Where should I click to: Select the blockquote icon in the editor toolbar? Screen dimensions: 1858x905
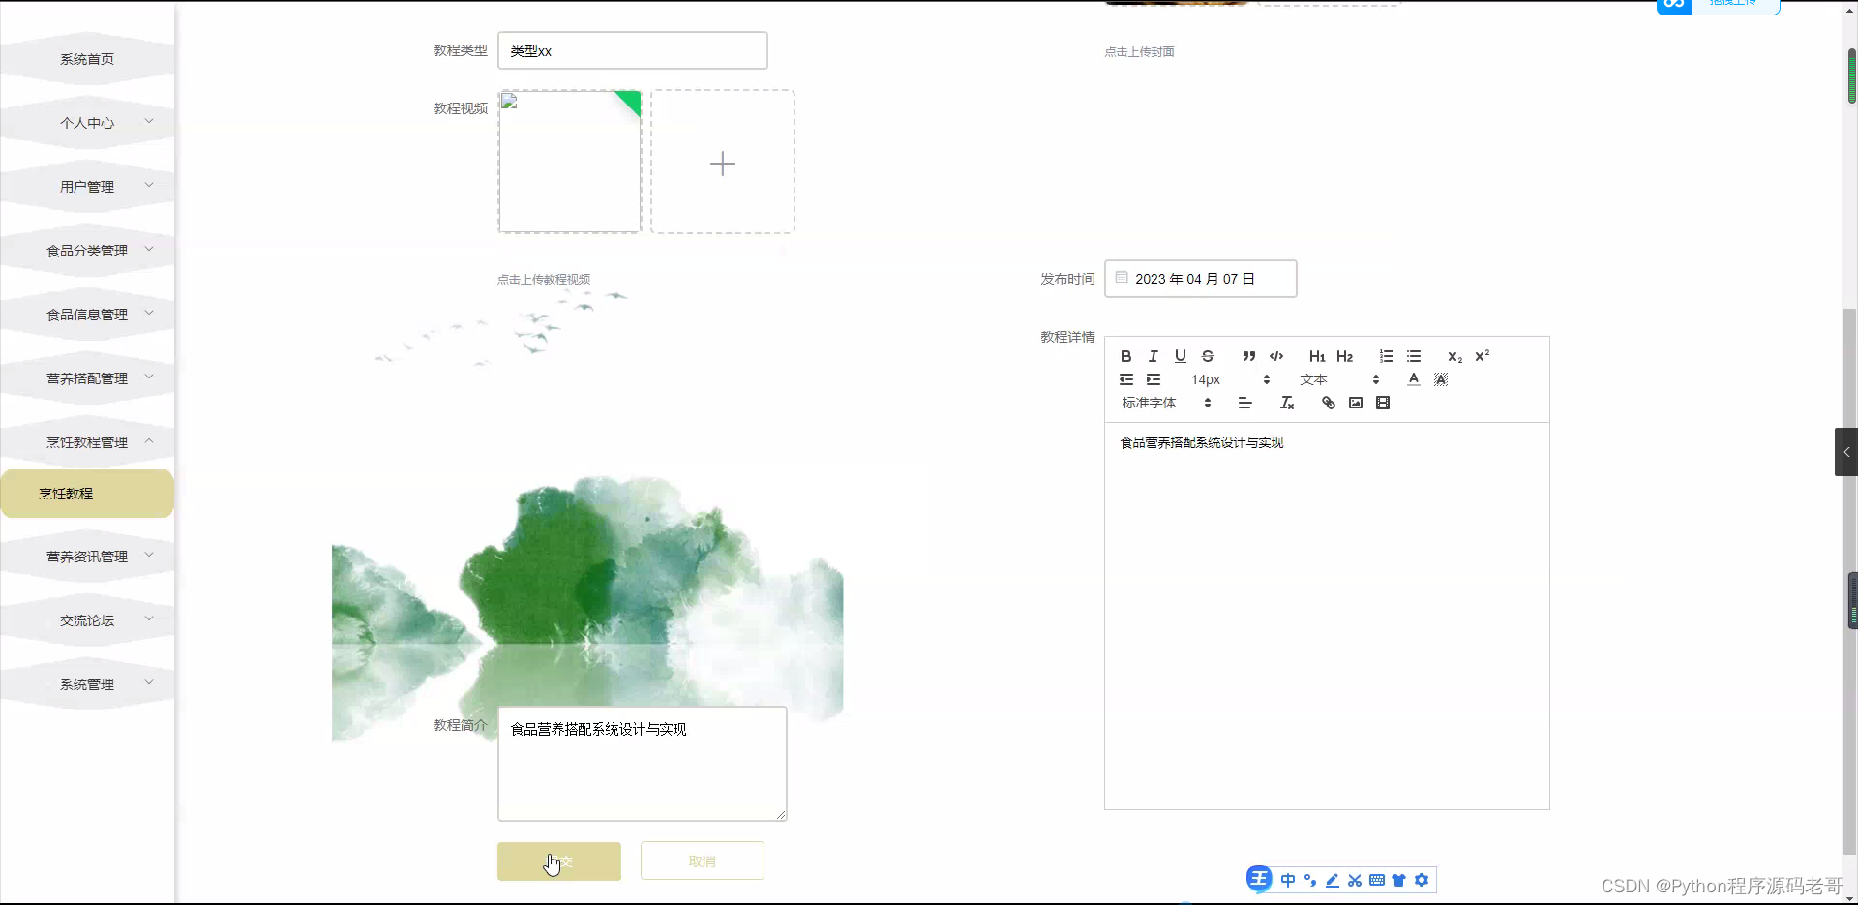point(1249,356)
